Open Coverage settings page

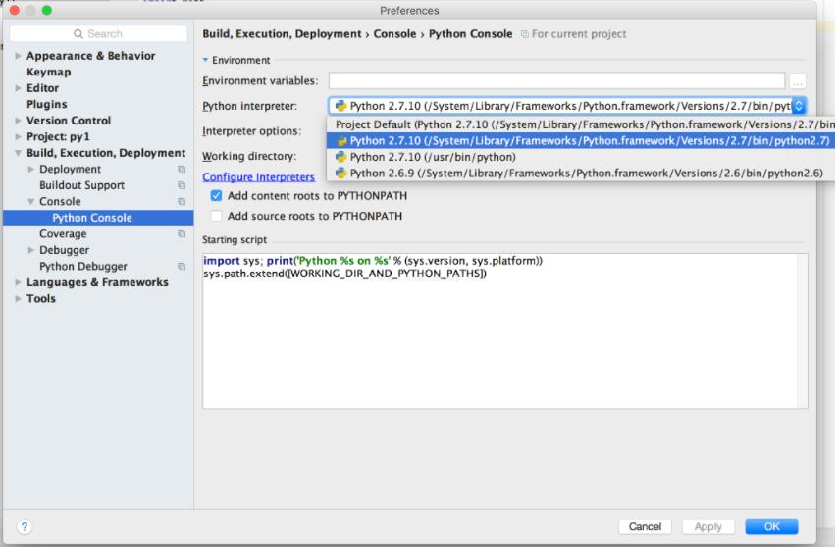[63, 234]
